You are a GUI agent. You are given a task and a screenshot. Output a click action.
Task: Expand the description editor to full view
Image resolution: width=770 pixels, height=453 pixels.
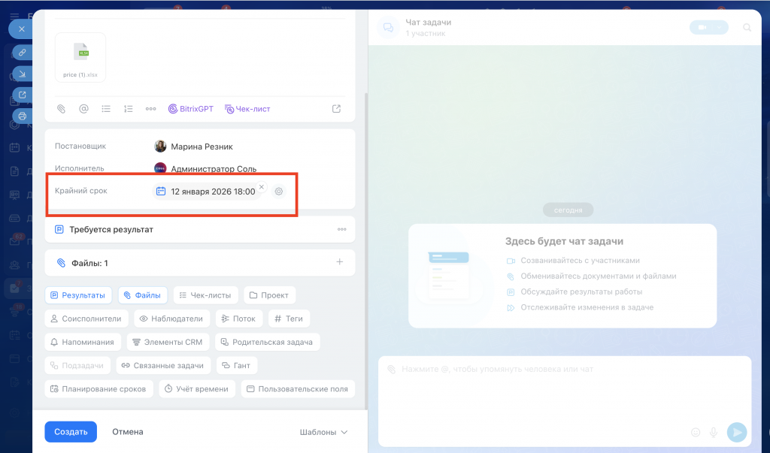point(336,109)
